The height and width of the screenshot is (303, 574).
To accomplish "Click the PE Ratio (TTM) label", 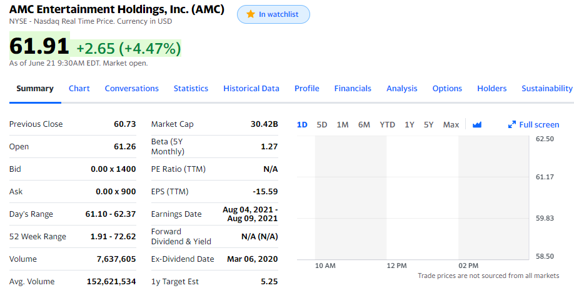I will pos(178,169).
